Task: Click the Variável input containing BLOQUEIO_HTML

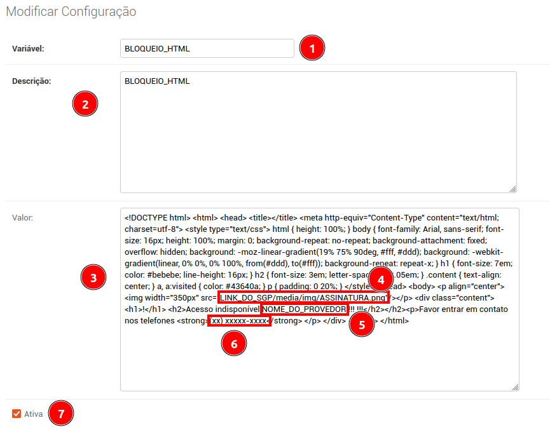Action: [207, 48]
